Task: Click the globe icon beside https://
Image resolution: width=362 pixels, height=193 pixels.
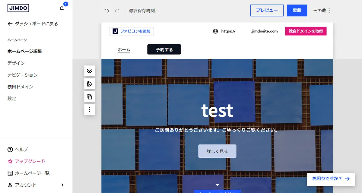Action: point(215,31)
